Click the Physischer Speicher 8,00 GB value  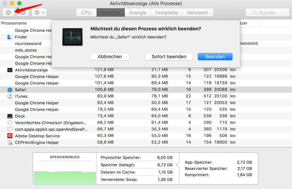point(165,158)
